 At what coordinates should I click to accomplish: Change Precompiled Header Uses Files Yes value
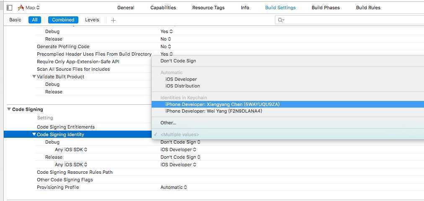(x=166, y=54)
